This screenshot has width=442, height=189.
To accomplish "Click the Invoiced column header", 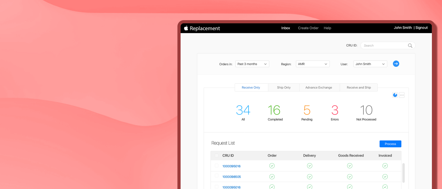I will pos(385,156).
